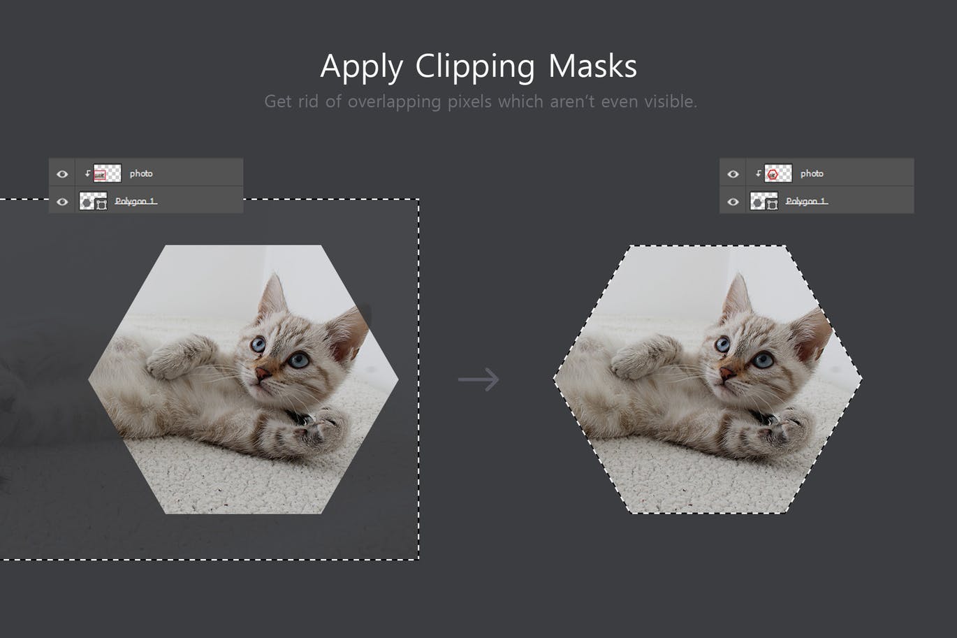Select the photo layer thumbnail in left panel
The image size is (957, 638).
(x=108, y=173)
